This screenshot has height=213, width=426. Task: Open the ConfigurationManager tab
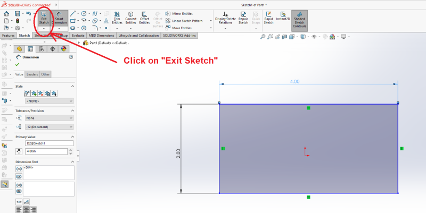point(42,49)
